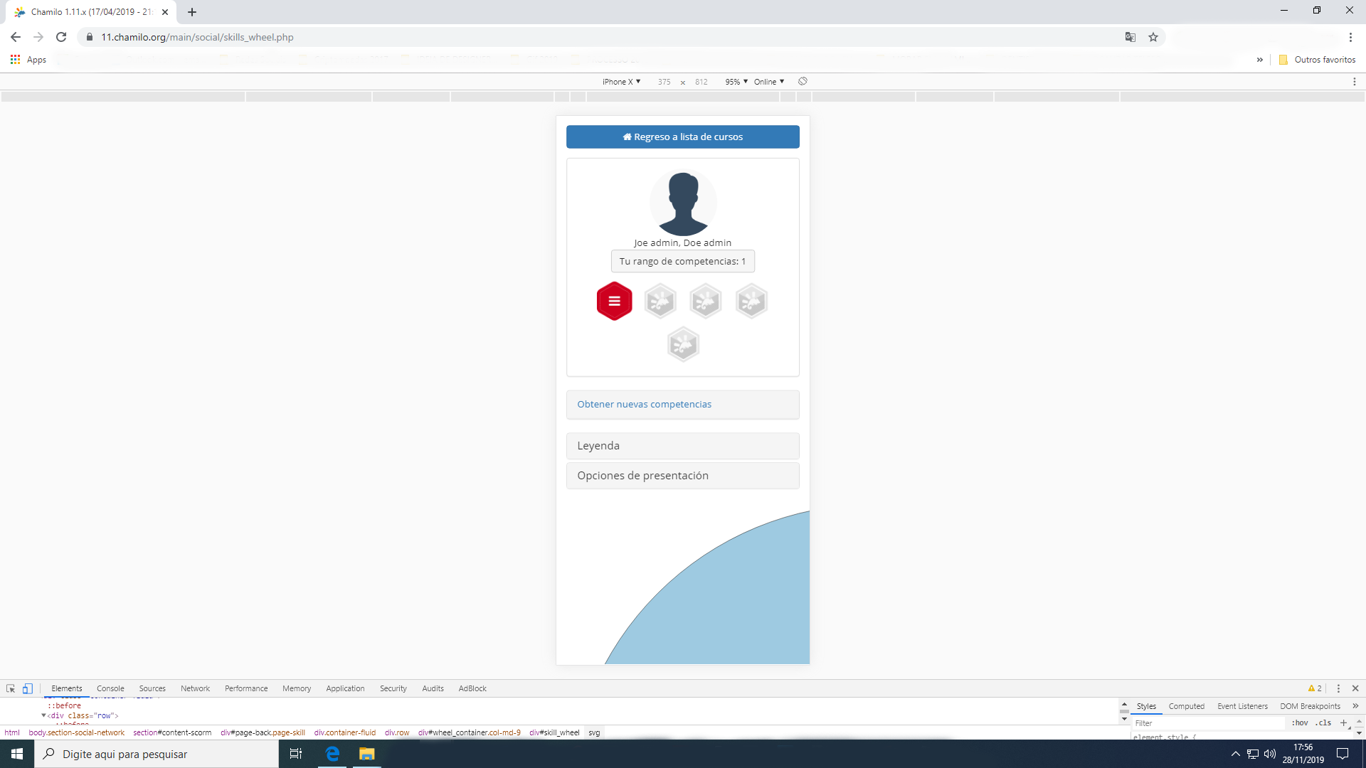Image resolution: width=1366 pixels, height=768 pixels.
Task: Expand Opciones de presentación panel
Action: (683, 476)
